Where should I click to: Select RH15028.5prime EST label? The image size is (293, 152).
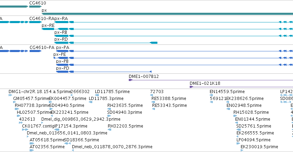[251, 112]
